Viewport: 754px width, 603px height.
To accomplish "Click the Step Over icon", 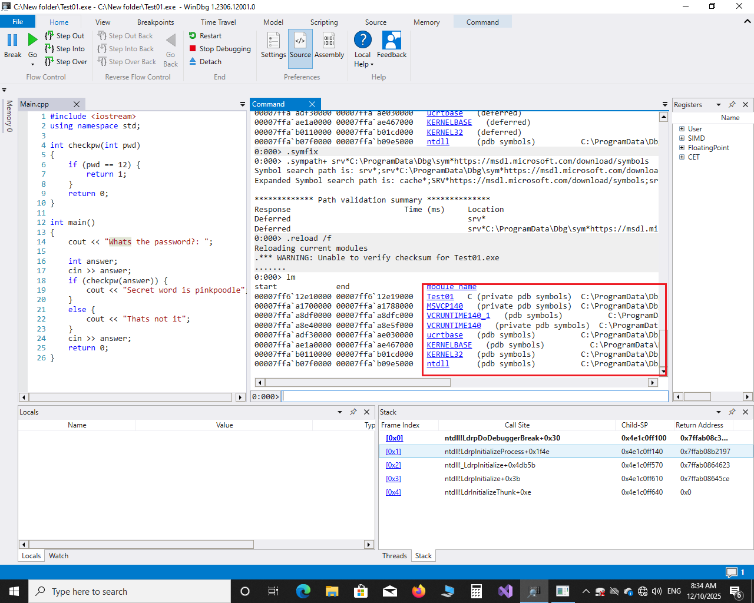I will [49, 62].
